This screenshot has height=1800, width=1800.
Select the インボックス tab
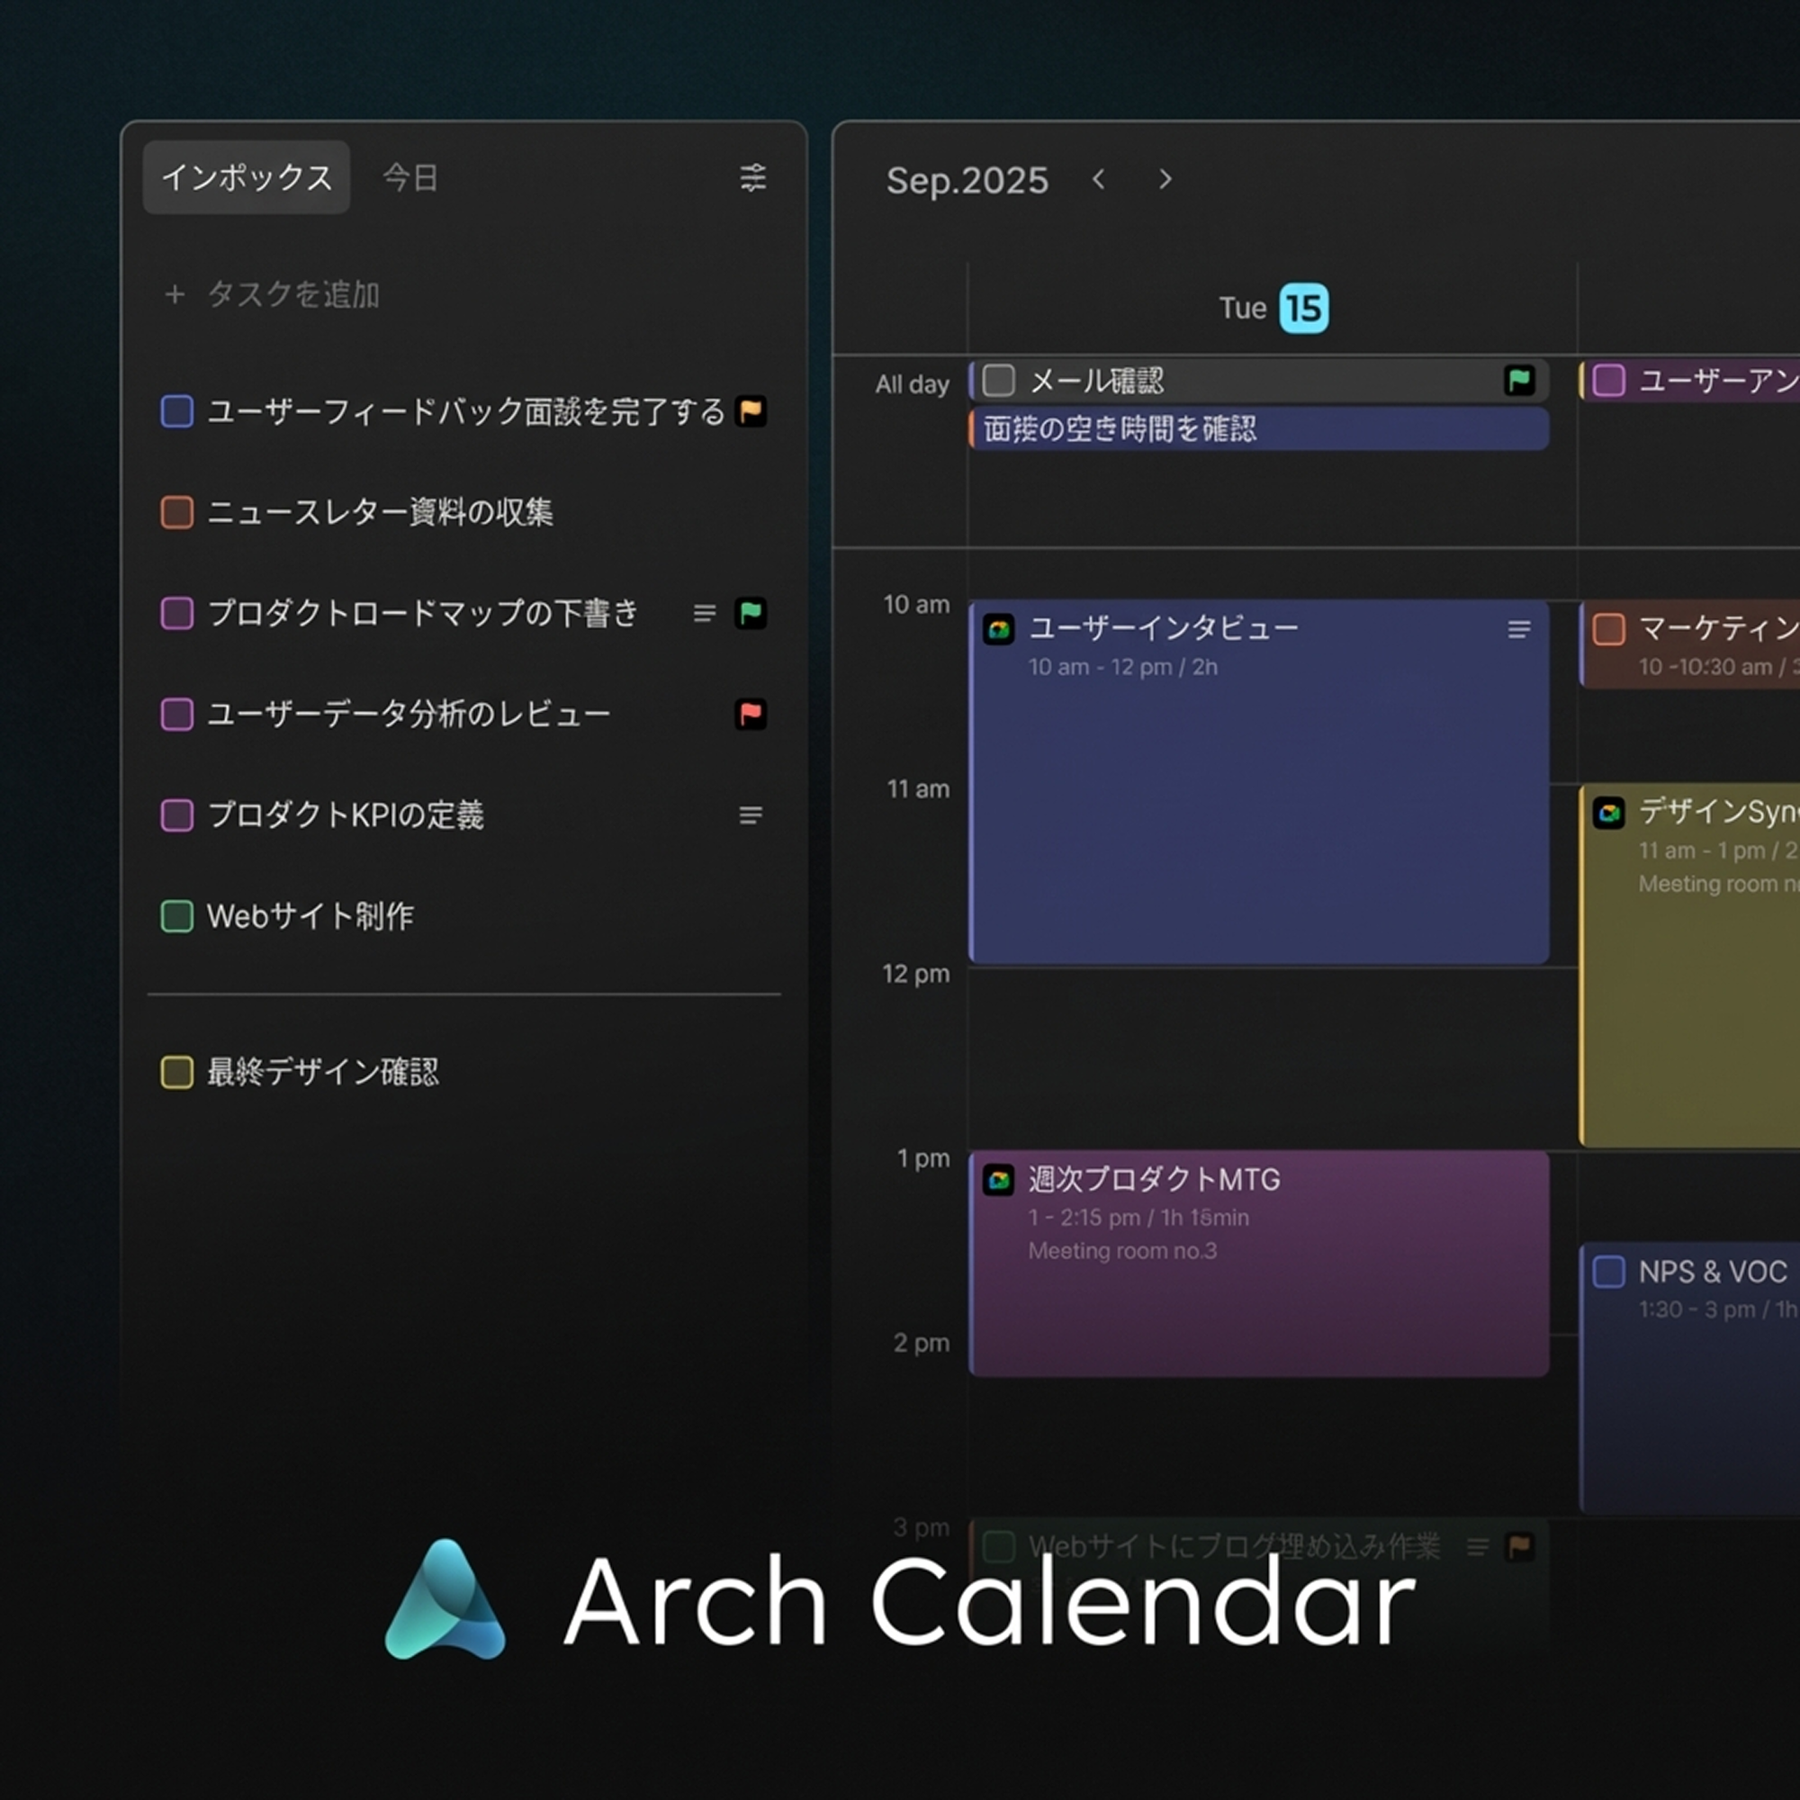tap(246, 177)
